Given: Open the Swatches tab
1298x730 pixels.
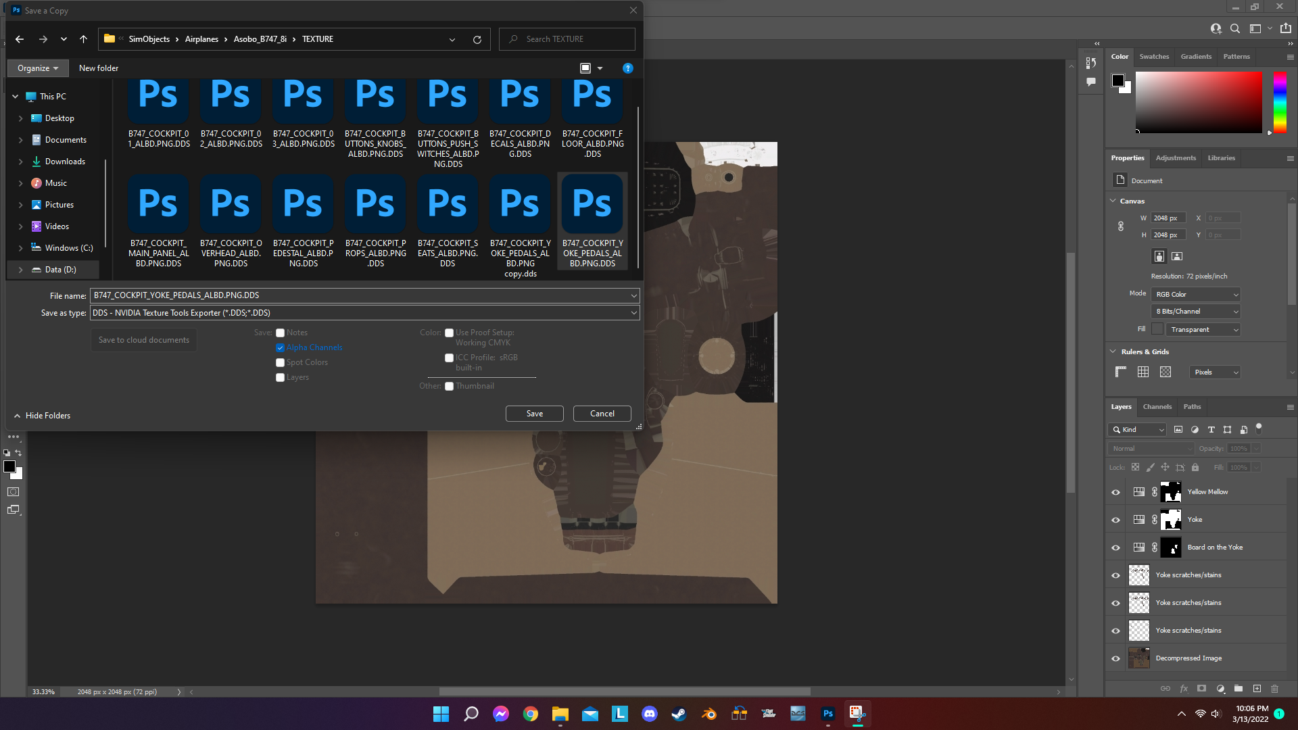Looking at the screenshot, I should pyautogui.click(x=1154, y=56).
